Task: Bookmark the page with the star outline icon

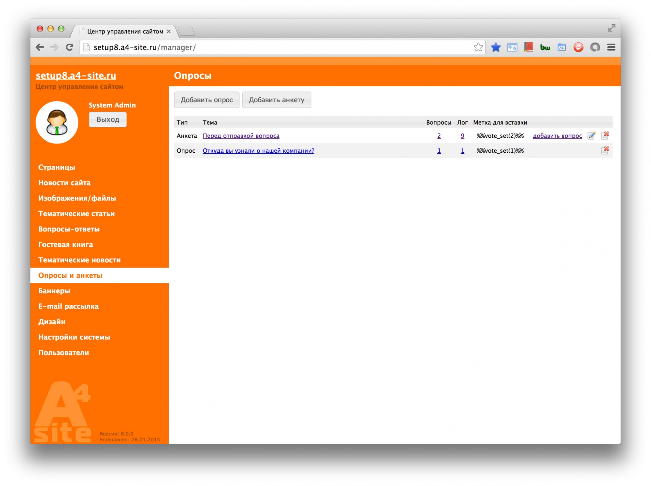Action: pyautogui.click(x=478, y=47)
